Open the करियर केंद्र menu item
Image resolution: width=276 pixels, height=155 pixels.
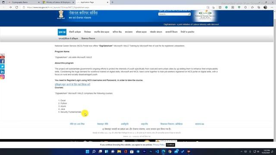point(117,32)
